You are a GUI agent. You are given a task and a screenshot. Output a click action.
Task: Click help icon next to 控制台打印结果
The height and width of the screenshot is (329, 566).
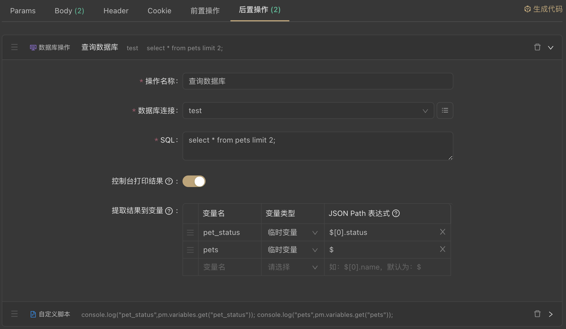click(x=169, y=181)
